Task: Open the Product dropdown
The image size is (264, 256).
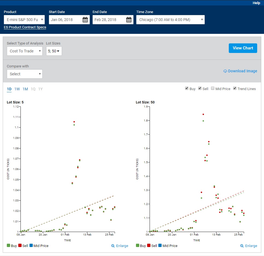Action: [24, 20]
